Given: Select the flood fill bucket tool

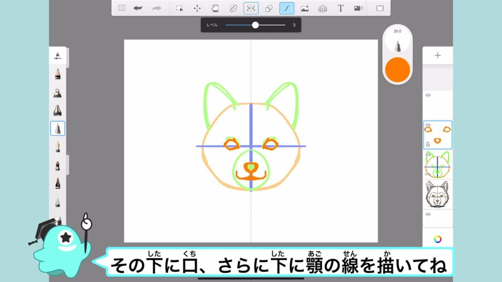Looking at the screenshot, I should pos(215,8).
